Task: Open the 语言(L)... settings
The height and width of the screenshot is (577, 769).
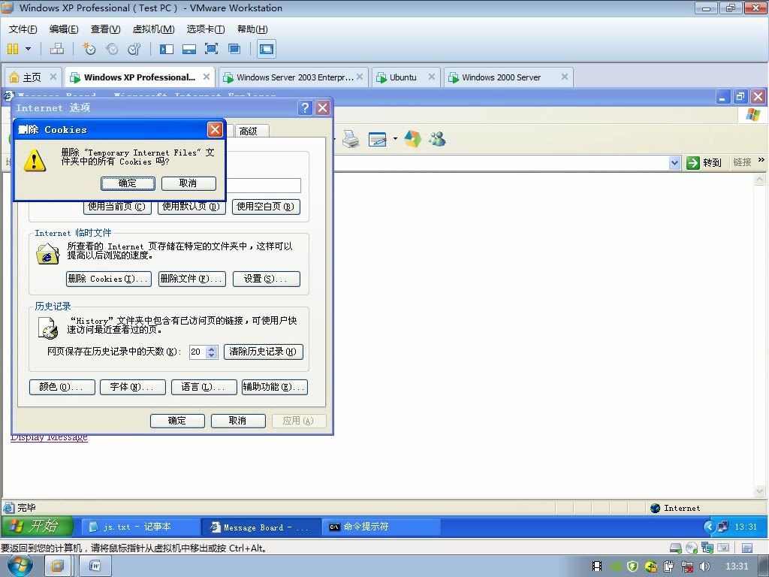Action: (x=204, y=387)
